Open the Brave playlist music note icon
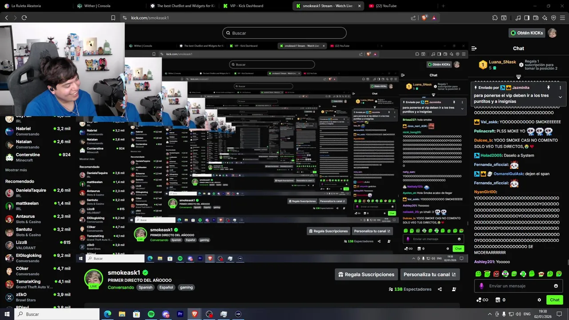The image size is (569, 320). point(518,18)
